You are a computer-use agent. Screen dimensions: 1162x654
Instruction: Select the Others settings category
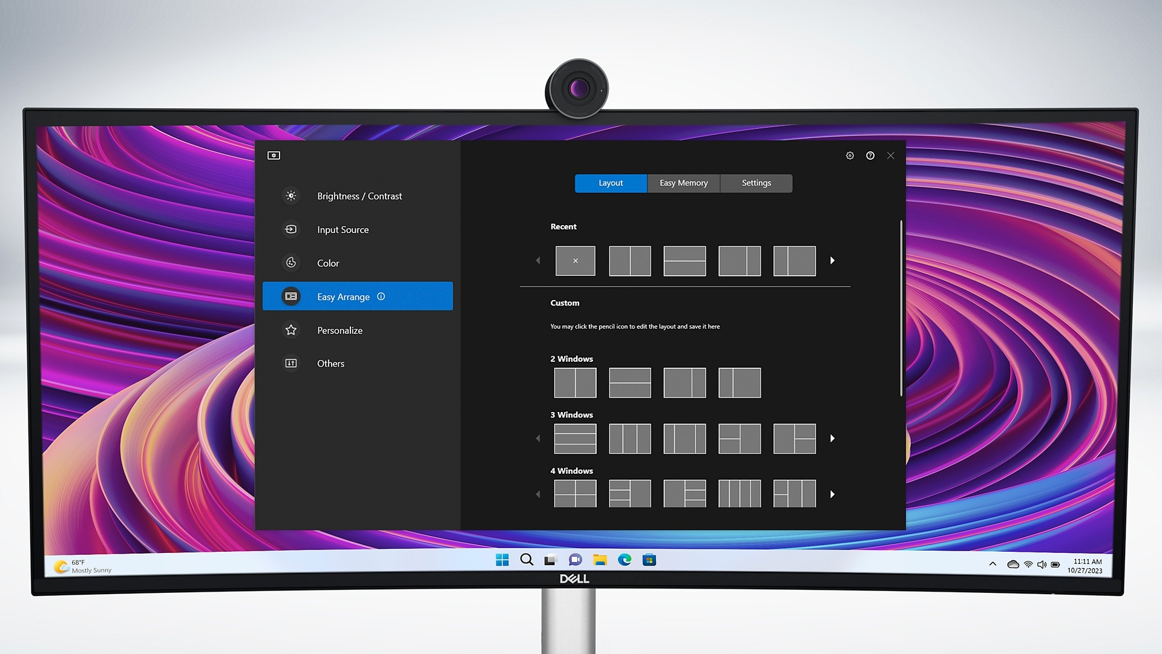click(x=330, y=363)
